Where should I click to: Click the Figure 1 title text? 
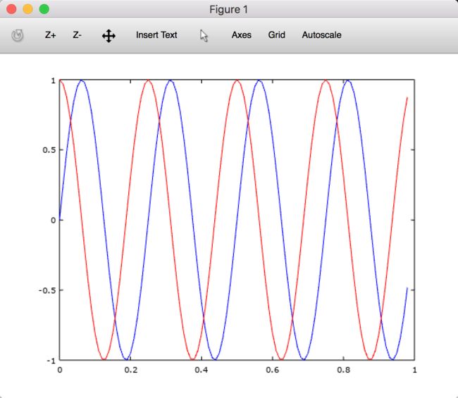pyautogui.click(x=229, y=10)
